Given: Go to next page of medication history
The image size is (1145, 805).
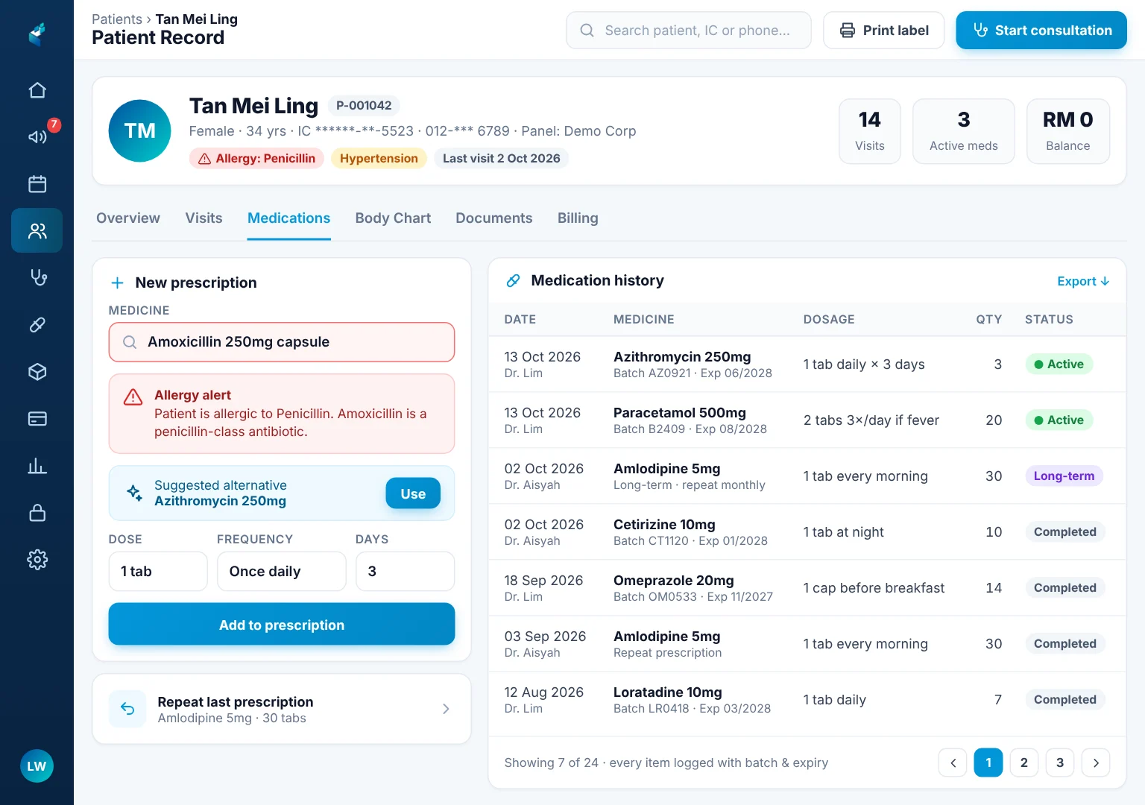Looking at the screenshot, I should click(1096, 763).
